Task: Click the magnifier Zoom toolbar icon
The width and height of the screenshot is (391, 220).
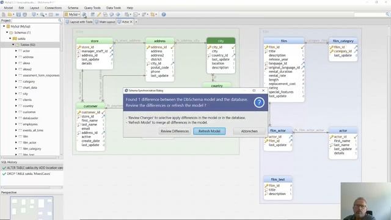Action: tap(42, 15)
